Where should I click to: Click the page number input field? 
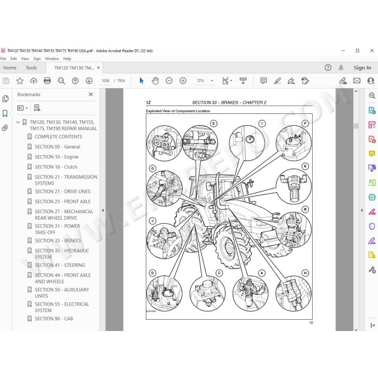(106, 81)
